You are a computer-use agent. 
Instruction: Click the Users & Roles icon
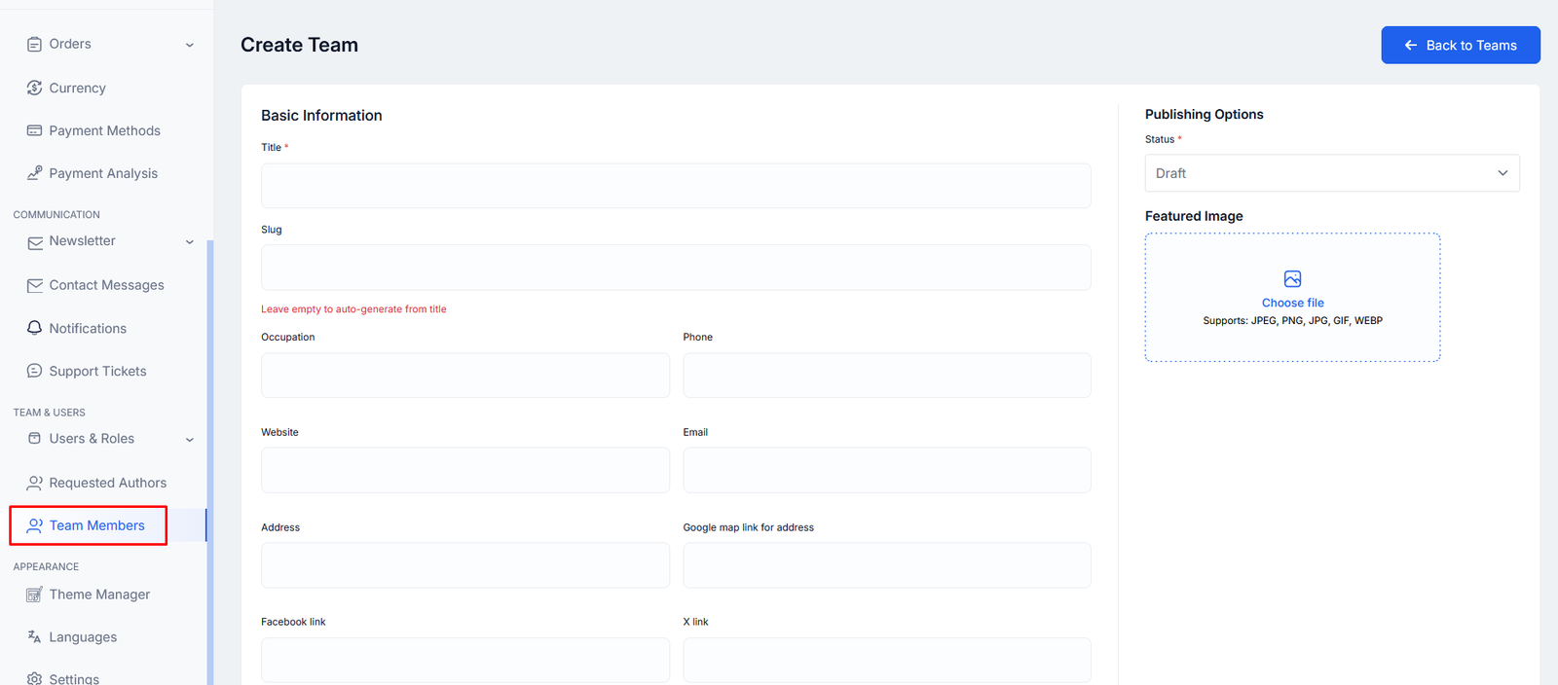pyautogui.click(x=34, y=439)
